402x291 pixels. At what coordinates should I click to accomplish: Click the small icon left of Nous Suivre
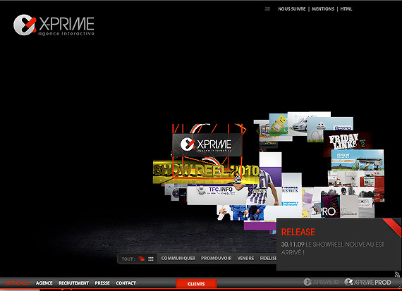click(267, 9)
